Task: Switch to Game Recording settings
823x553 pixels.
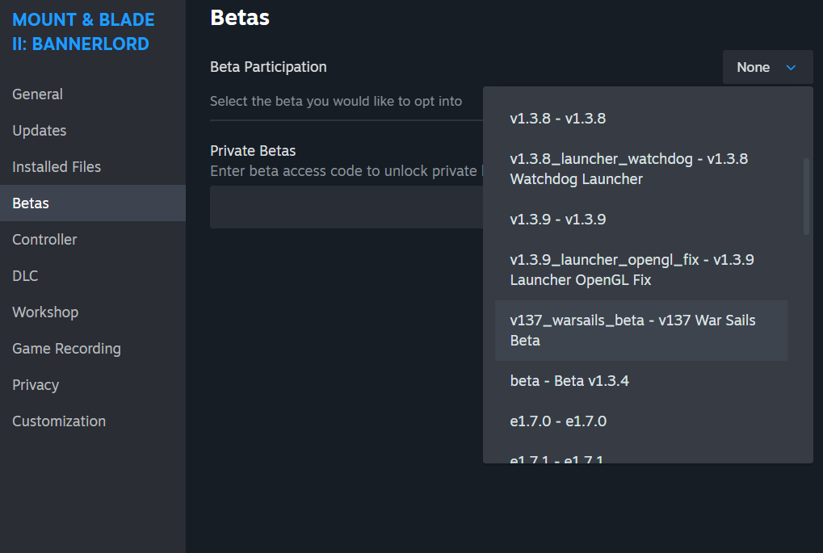Action: (66, 349)
